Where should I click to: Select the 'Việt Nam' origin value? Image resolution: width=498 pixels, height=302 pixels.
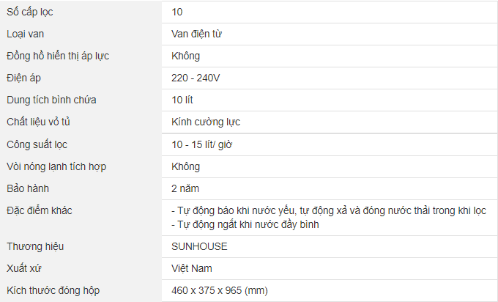point(192,268)
